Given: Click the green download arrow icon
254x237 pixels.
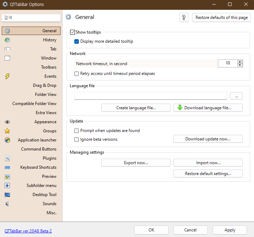Looking at the screenshot, I should [x=180, y=107].
